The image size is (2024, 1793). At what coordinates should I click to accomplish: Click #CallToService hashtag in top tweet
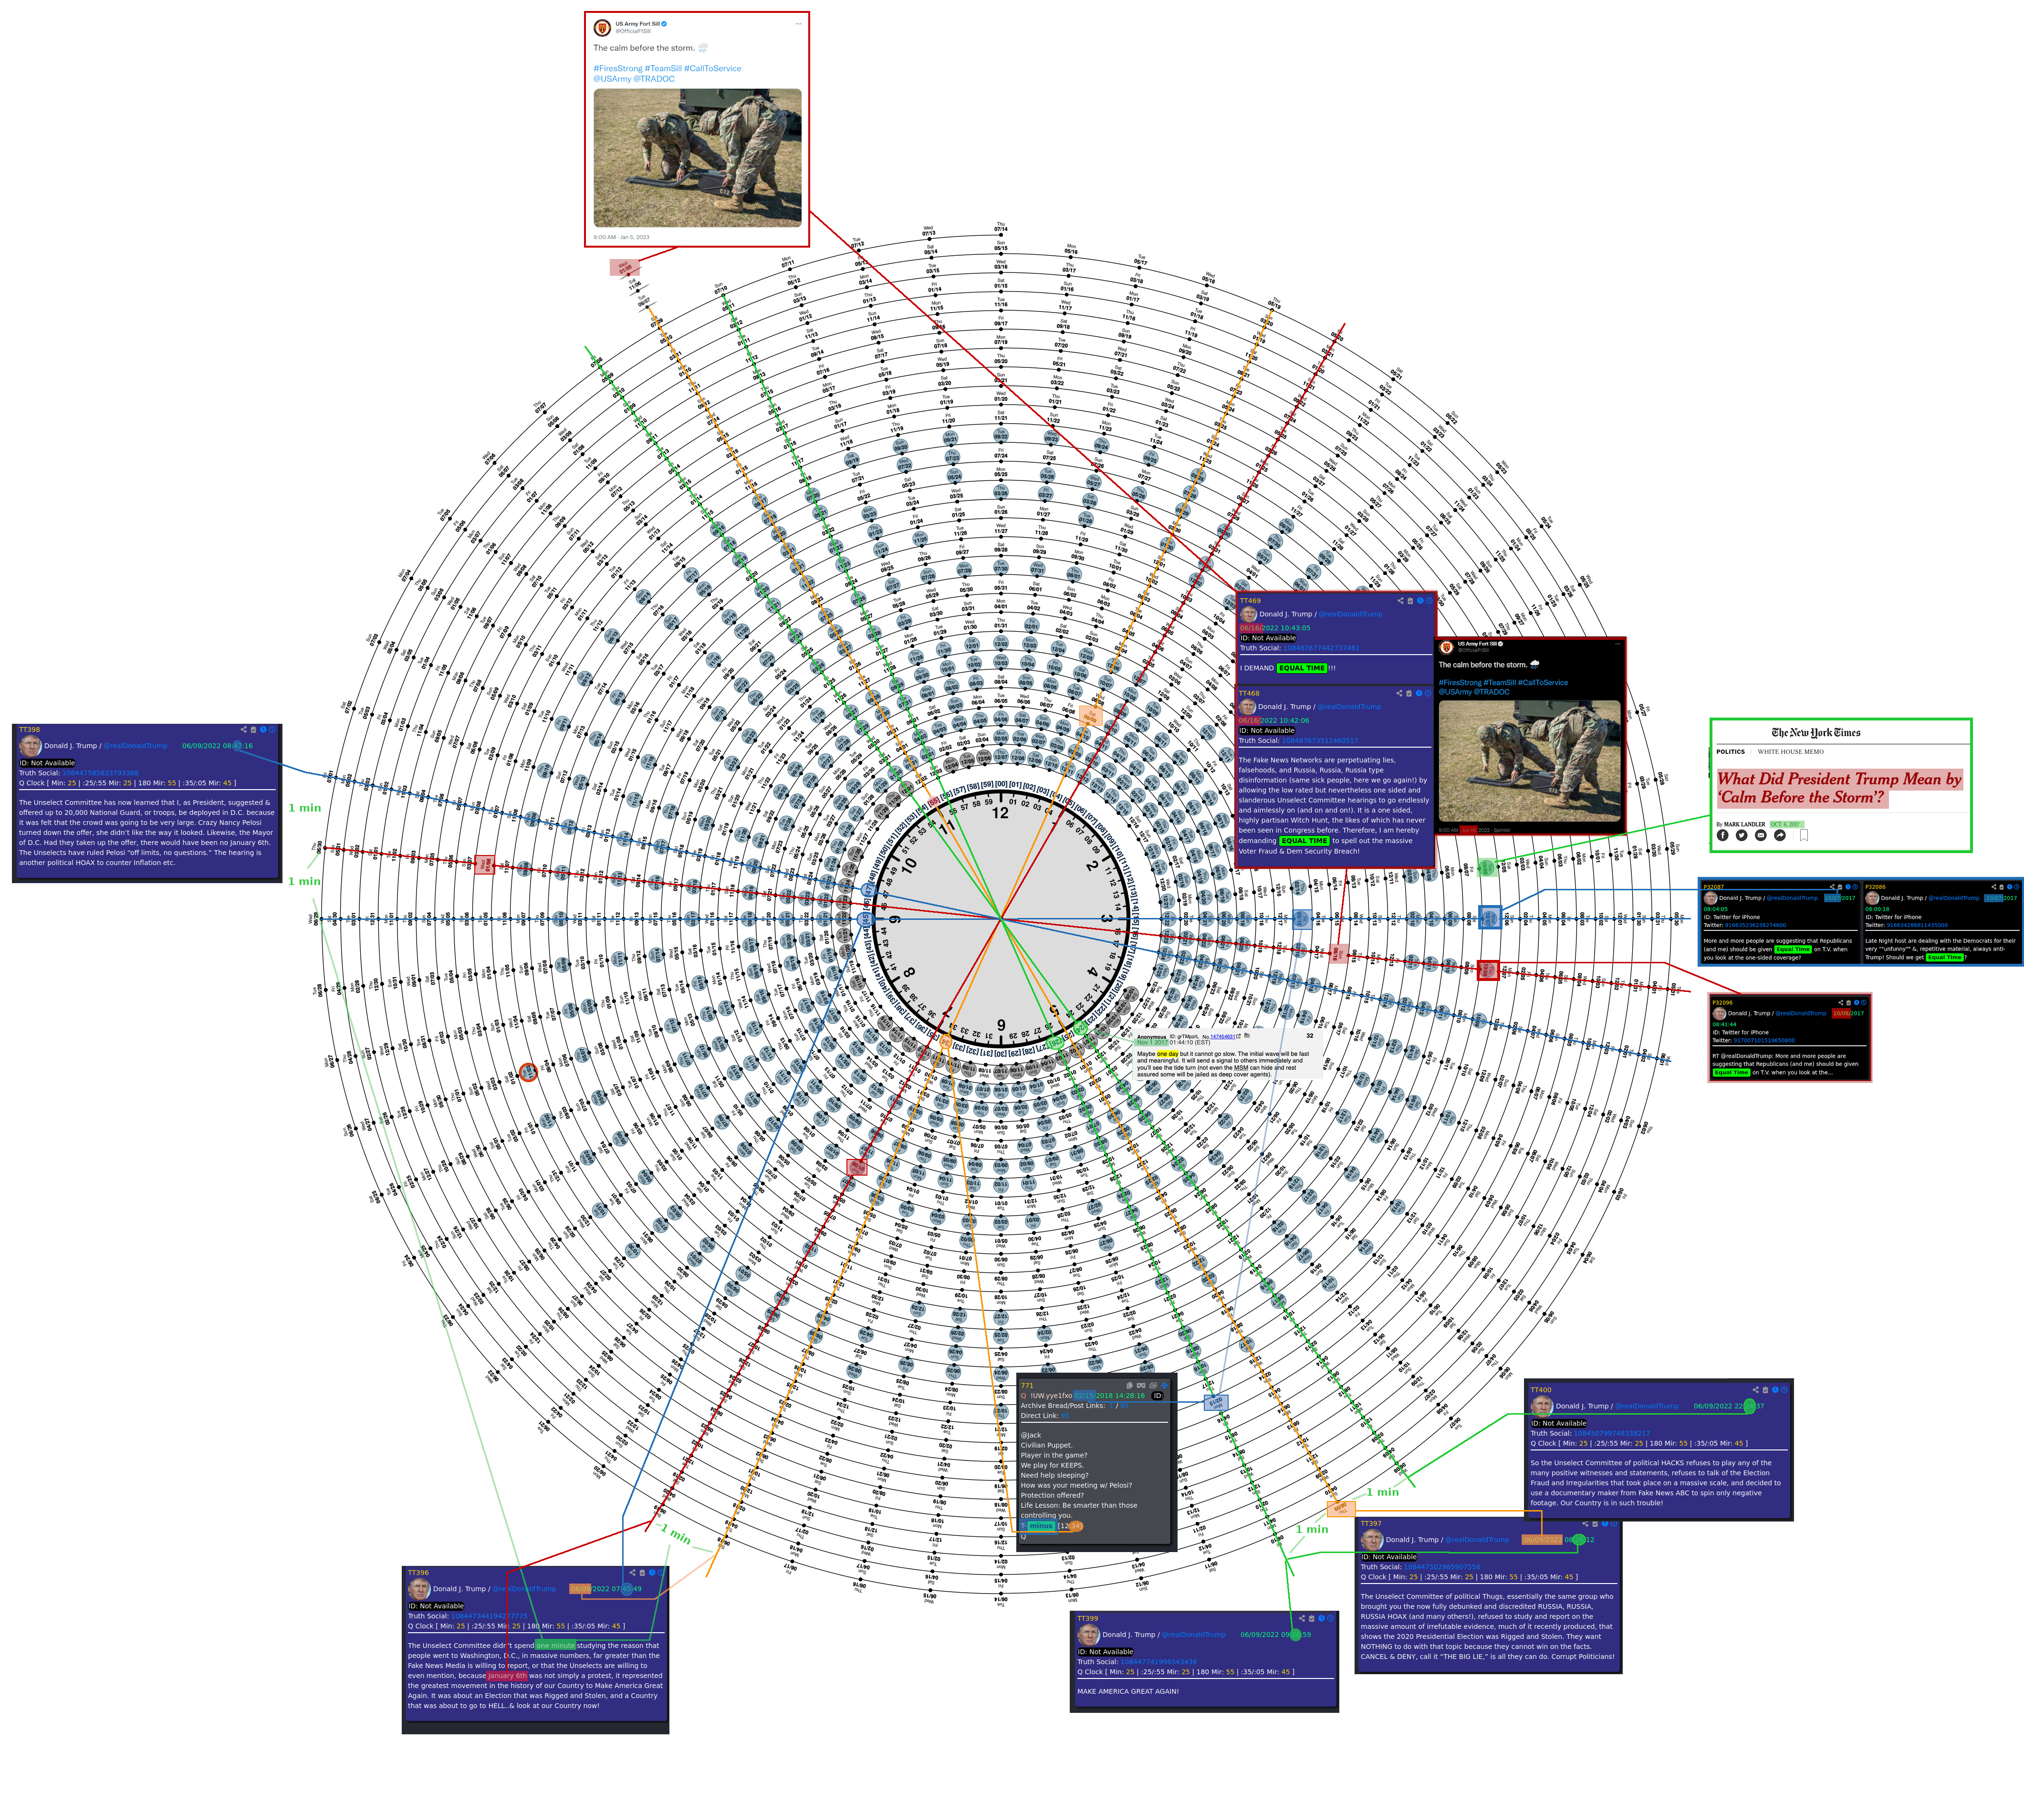click(712, 68)
